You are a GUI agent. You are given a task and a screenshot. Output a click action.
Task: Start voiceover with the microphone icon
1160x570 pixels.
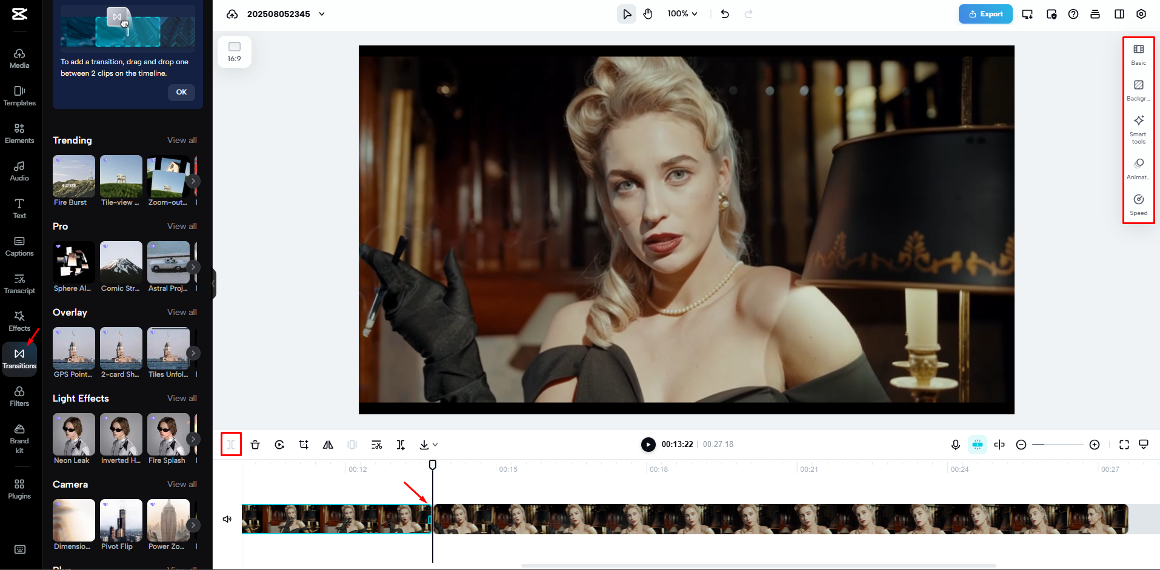coord(955,444)
